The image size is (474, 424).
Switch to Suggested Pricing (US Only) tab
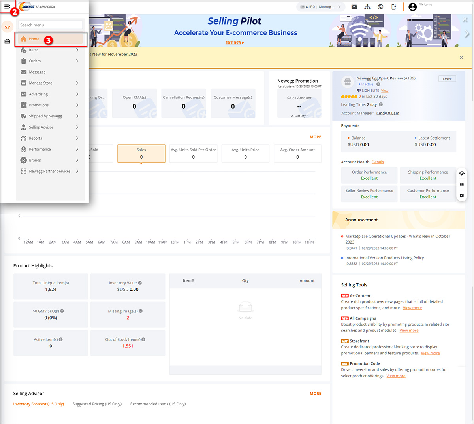click(97, 404)
